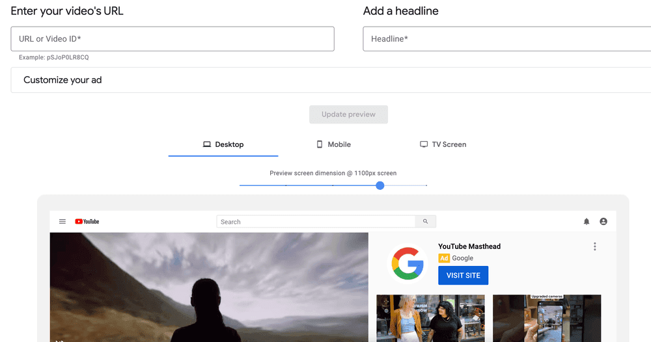Viewport: 651px width, 342px height.
Task: Click the YouTube Search box in preview
Action: [x=316, y=221]
